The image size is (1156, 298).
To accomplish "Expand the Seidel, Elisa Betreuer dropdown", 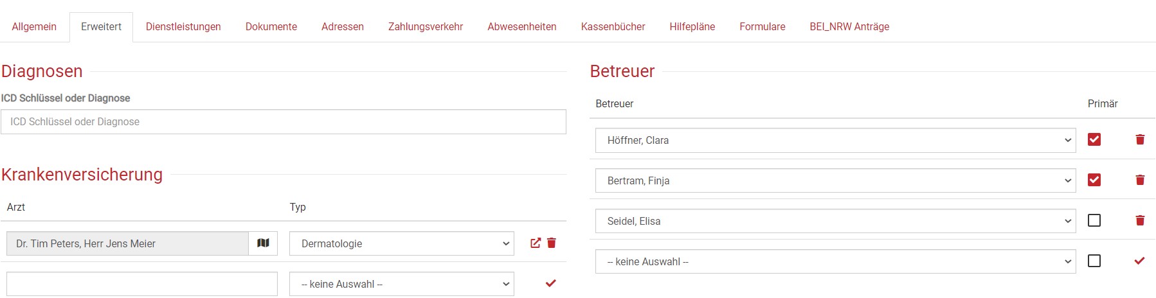I will click(835, 221).
